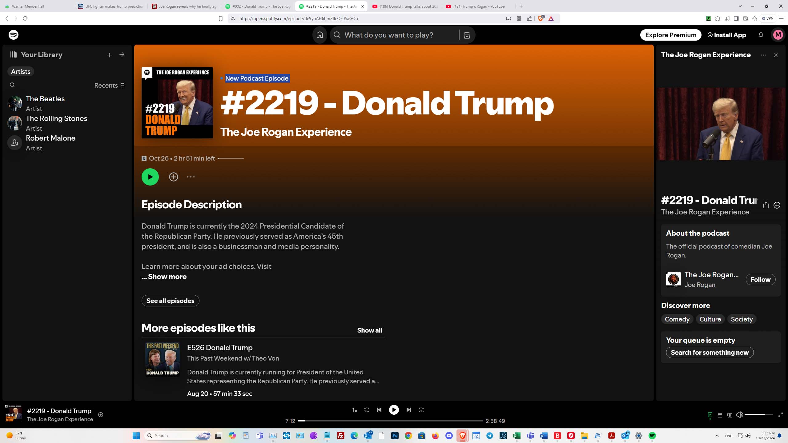The height and width of the screenshot is (443, 788).
Task: Click Install App button
Action: coord(726,35)
